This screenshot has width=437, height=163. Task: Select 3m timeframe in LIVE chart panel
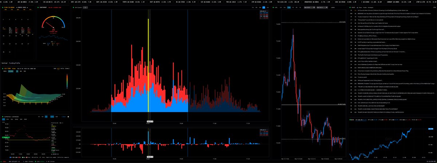click(x=285, y=7)
